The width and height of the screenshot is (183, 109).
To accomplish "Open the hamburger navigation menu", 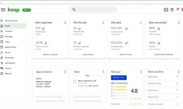I will (x=3, y=10).
